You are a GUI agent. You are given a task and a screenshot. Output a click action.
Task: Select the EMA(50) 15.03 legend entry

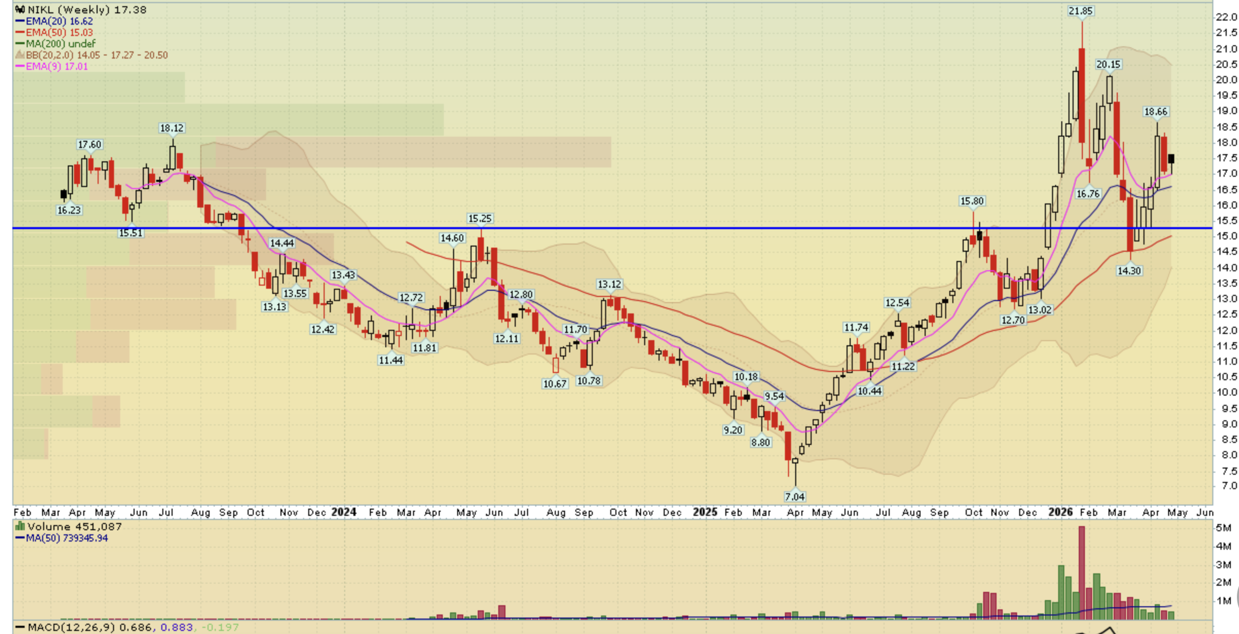click(x=54, y=32)
